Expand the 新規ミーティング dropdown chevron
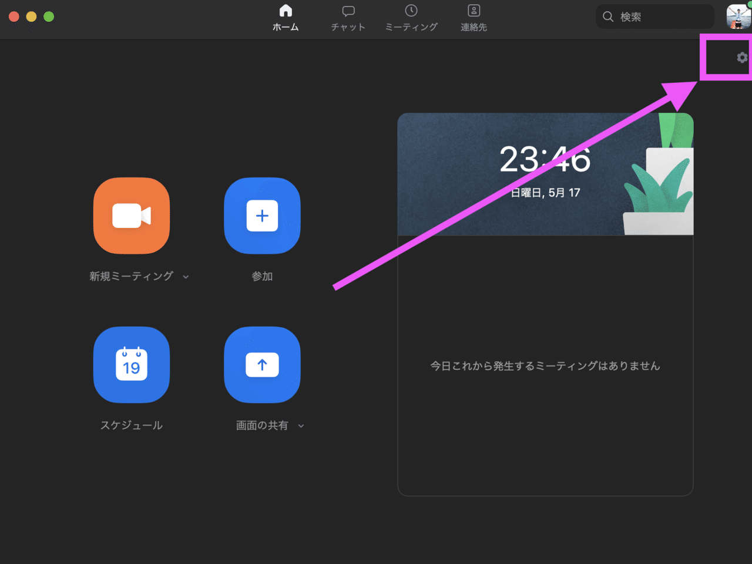752x564 pixels. 186,276
